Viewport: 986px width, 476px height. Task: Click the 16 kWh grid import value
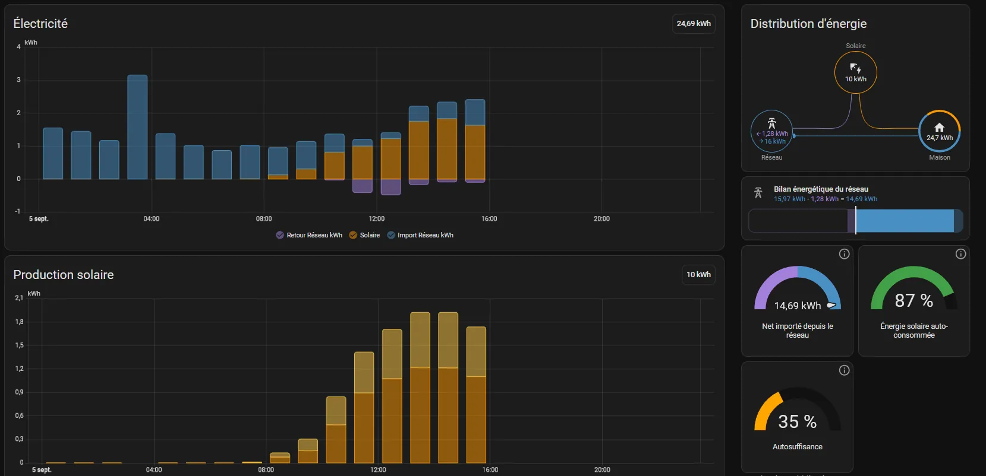point(772,141)
